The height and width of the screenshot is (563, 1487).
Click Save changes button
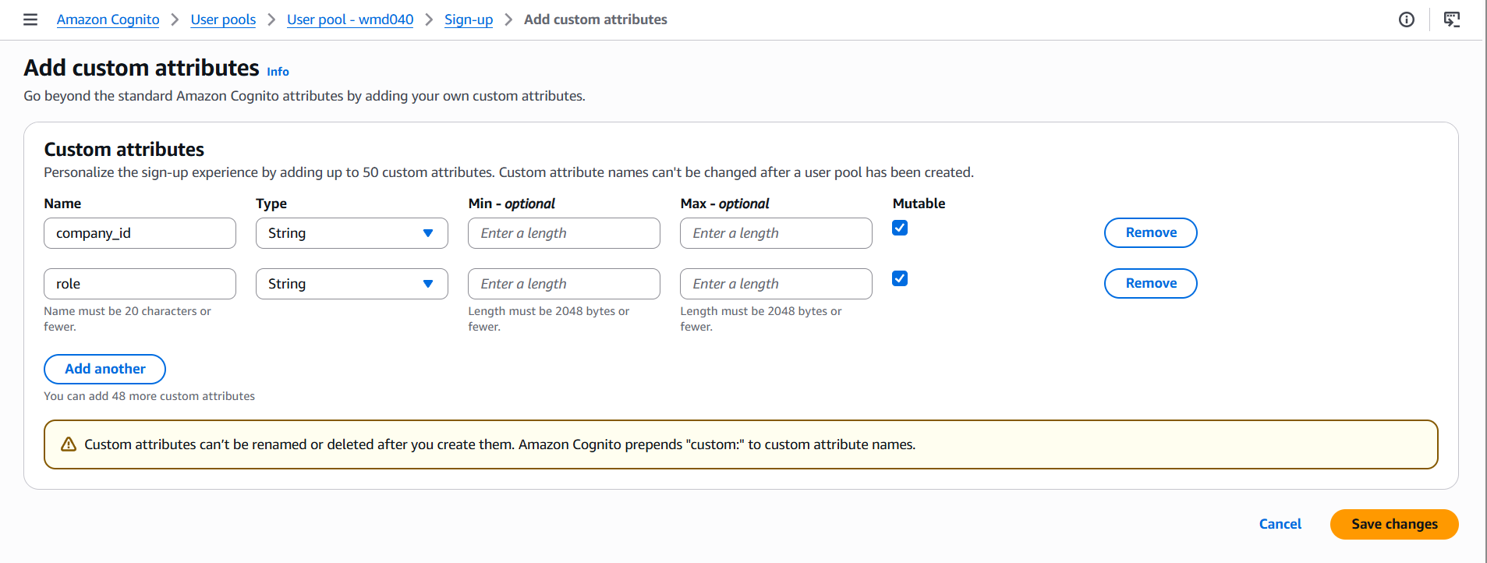[x=1393, y=524]
